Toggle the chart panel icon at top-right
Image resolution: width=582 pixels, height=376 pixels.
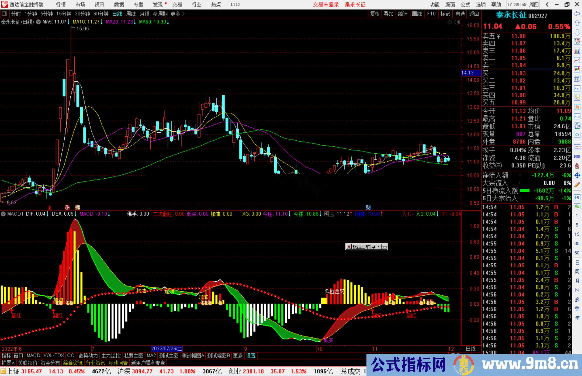click(x=457, y=22)
